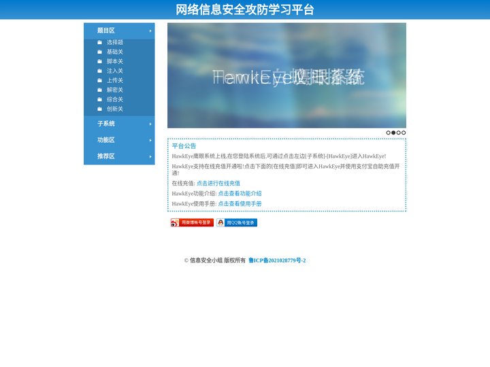Expand the 功能区 section arrow
This screenshot has height=367, width=490.
coord(150,141)
